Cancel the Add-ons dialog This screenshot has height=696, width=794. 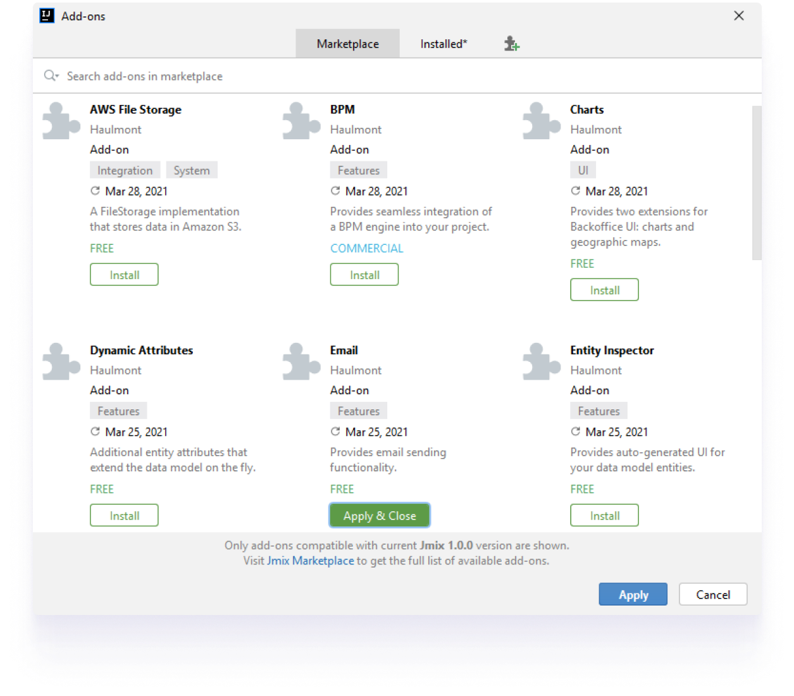pos(713,594)
